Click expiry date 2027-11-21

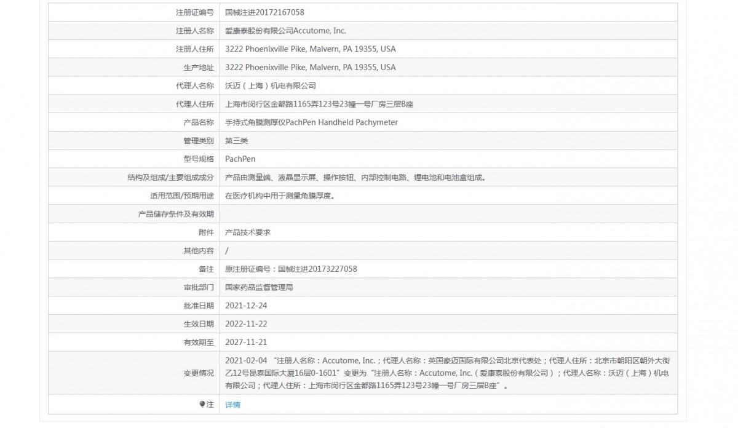(246, 343)
